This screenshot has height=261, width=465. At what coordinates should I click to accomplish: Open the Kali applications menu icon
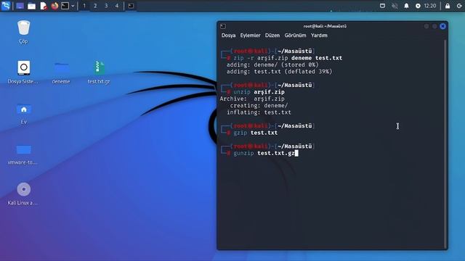click(x=6, y=6)
